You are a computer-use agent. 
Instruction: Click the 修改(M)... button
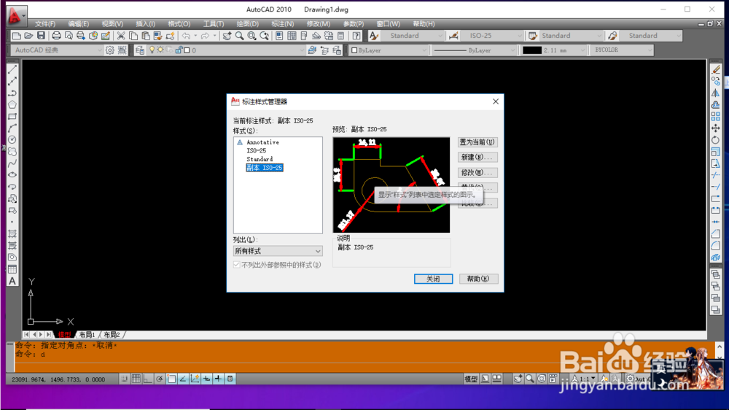pos(477,173)
